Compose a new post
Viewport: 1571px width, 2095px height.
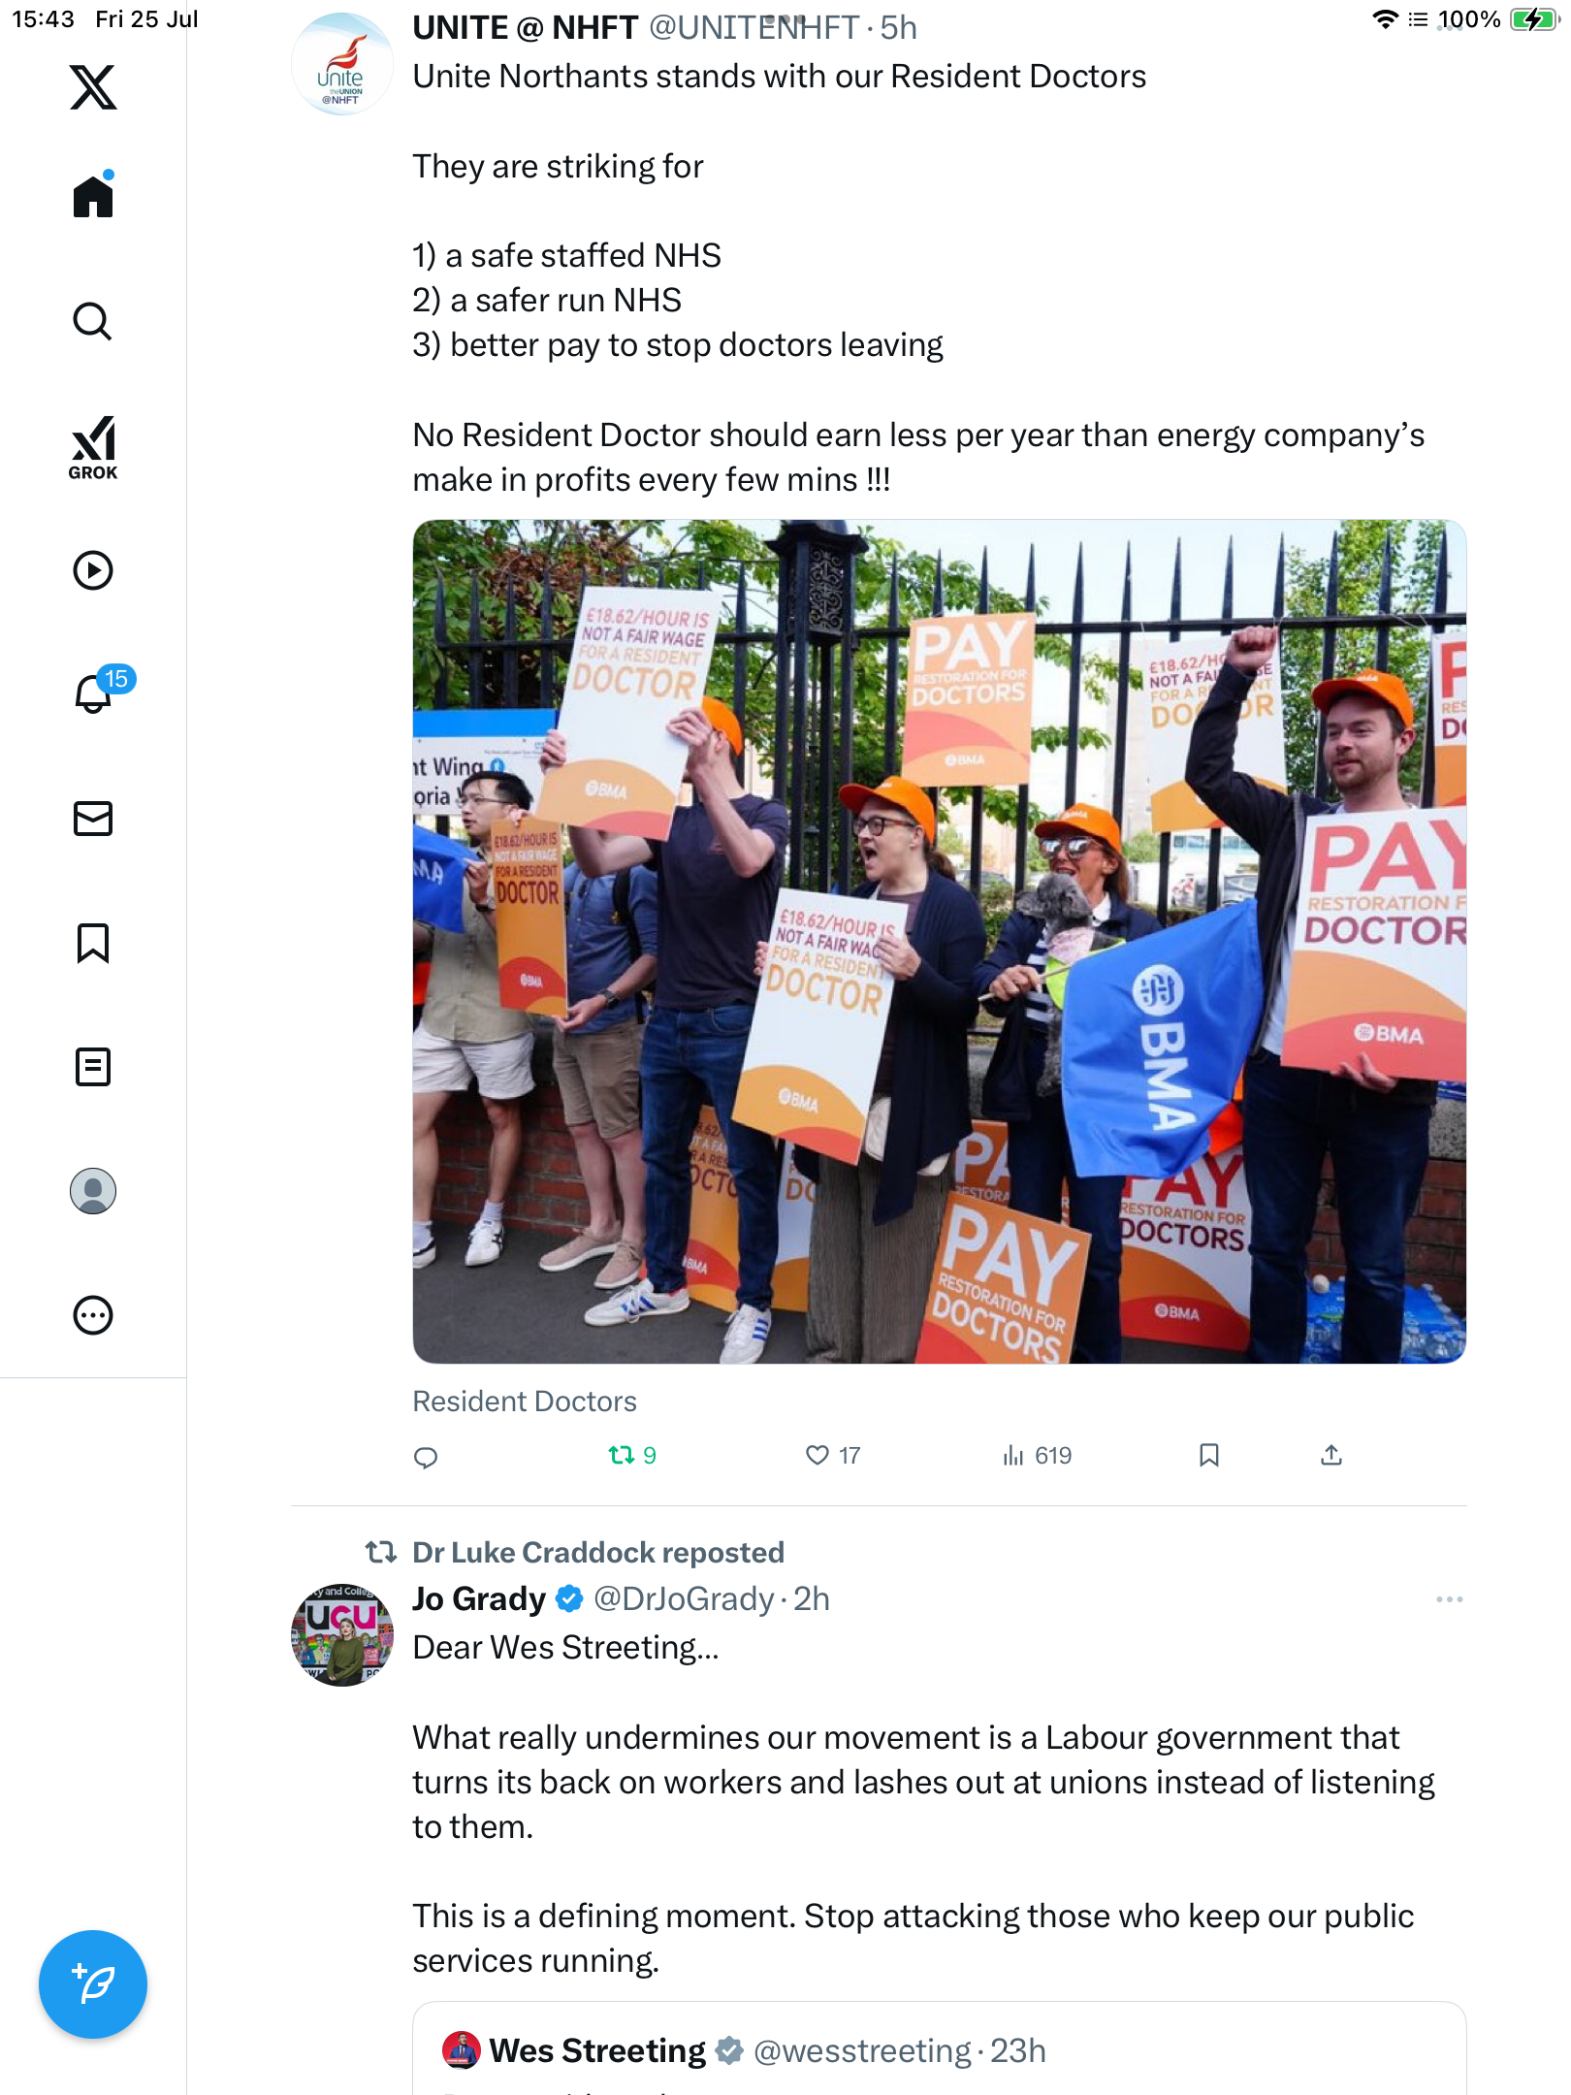click(x=93, y=1983)
